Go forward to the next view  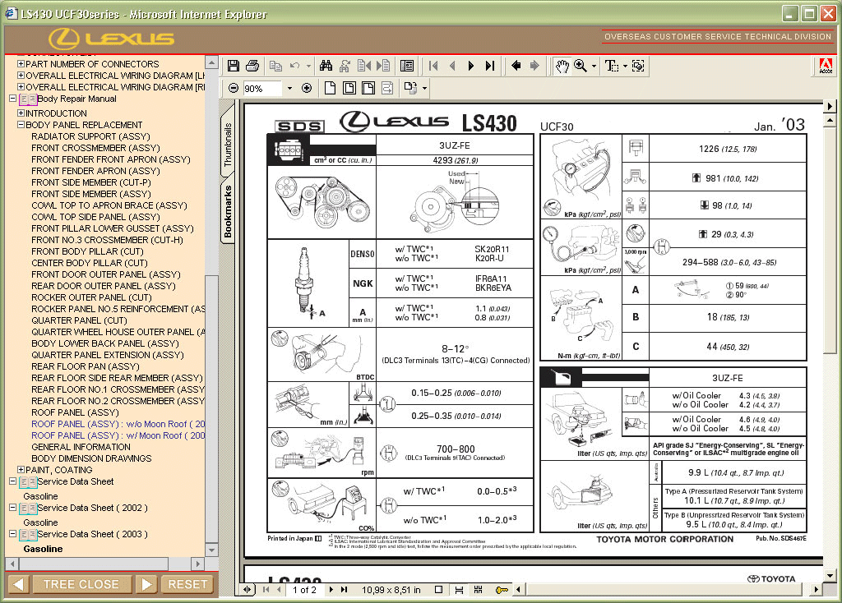coord(534,66)
